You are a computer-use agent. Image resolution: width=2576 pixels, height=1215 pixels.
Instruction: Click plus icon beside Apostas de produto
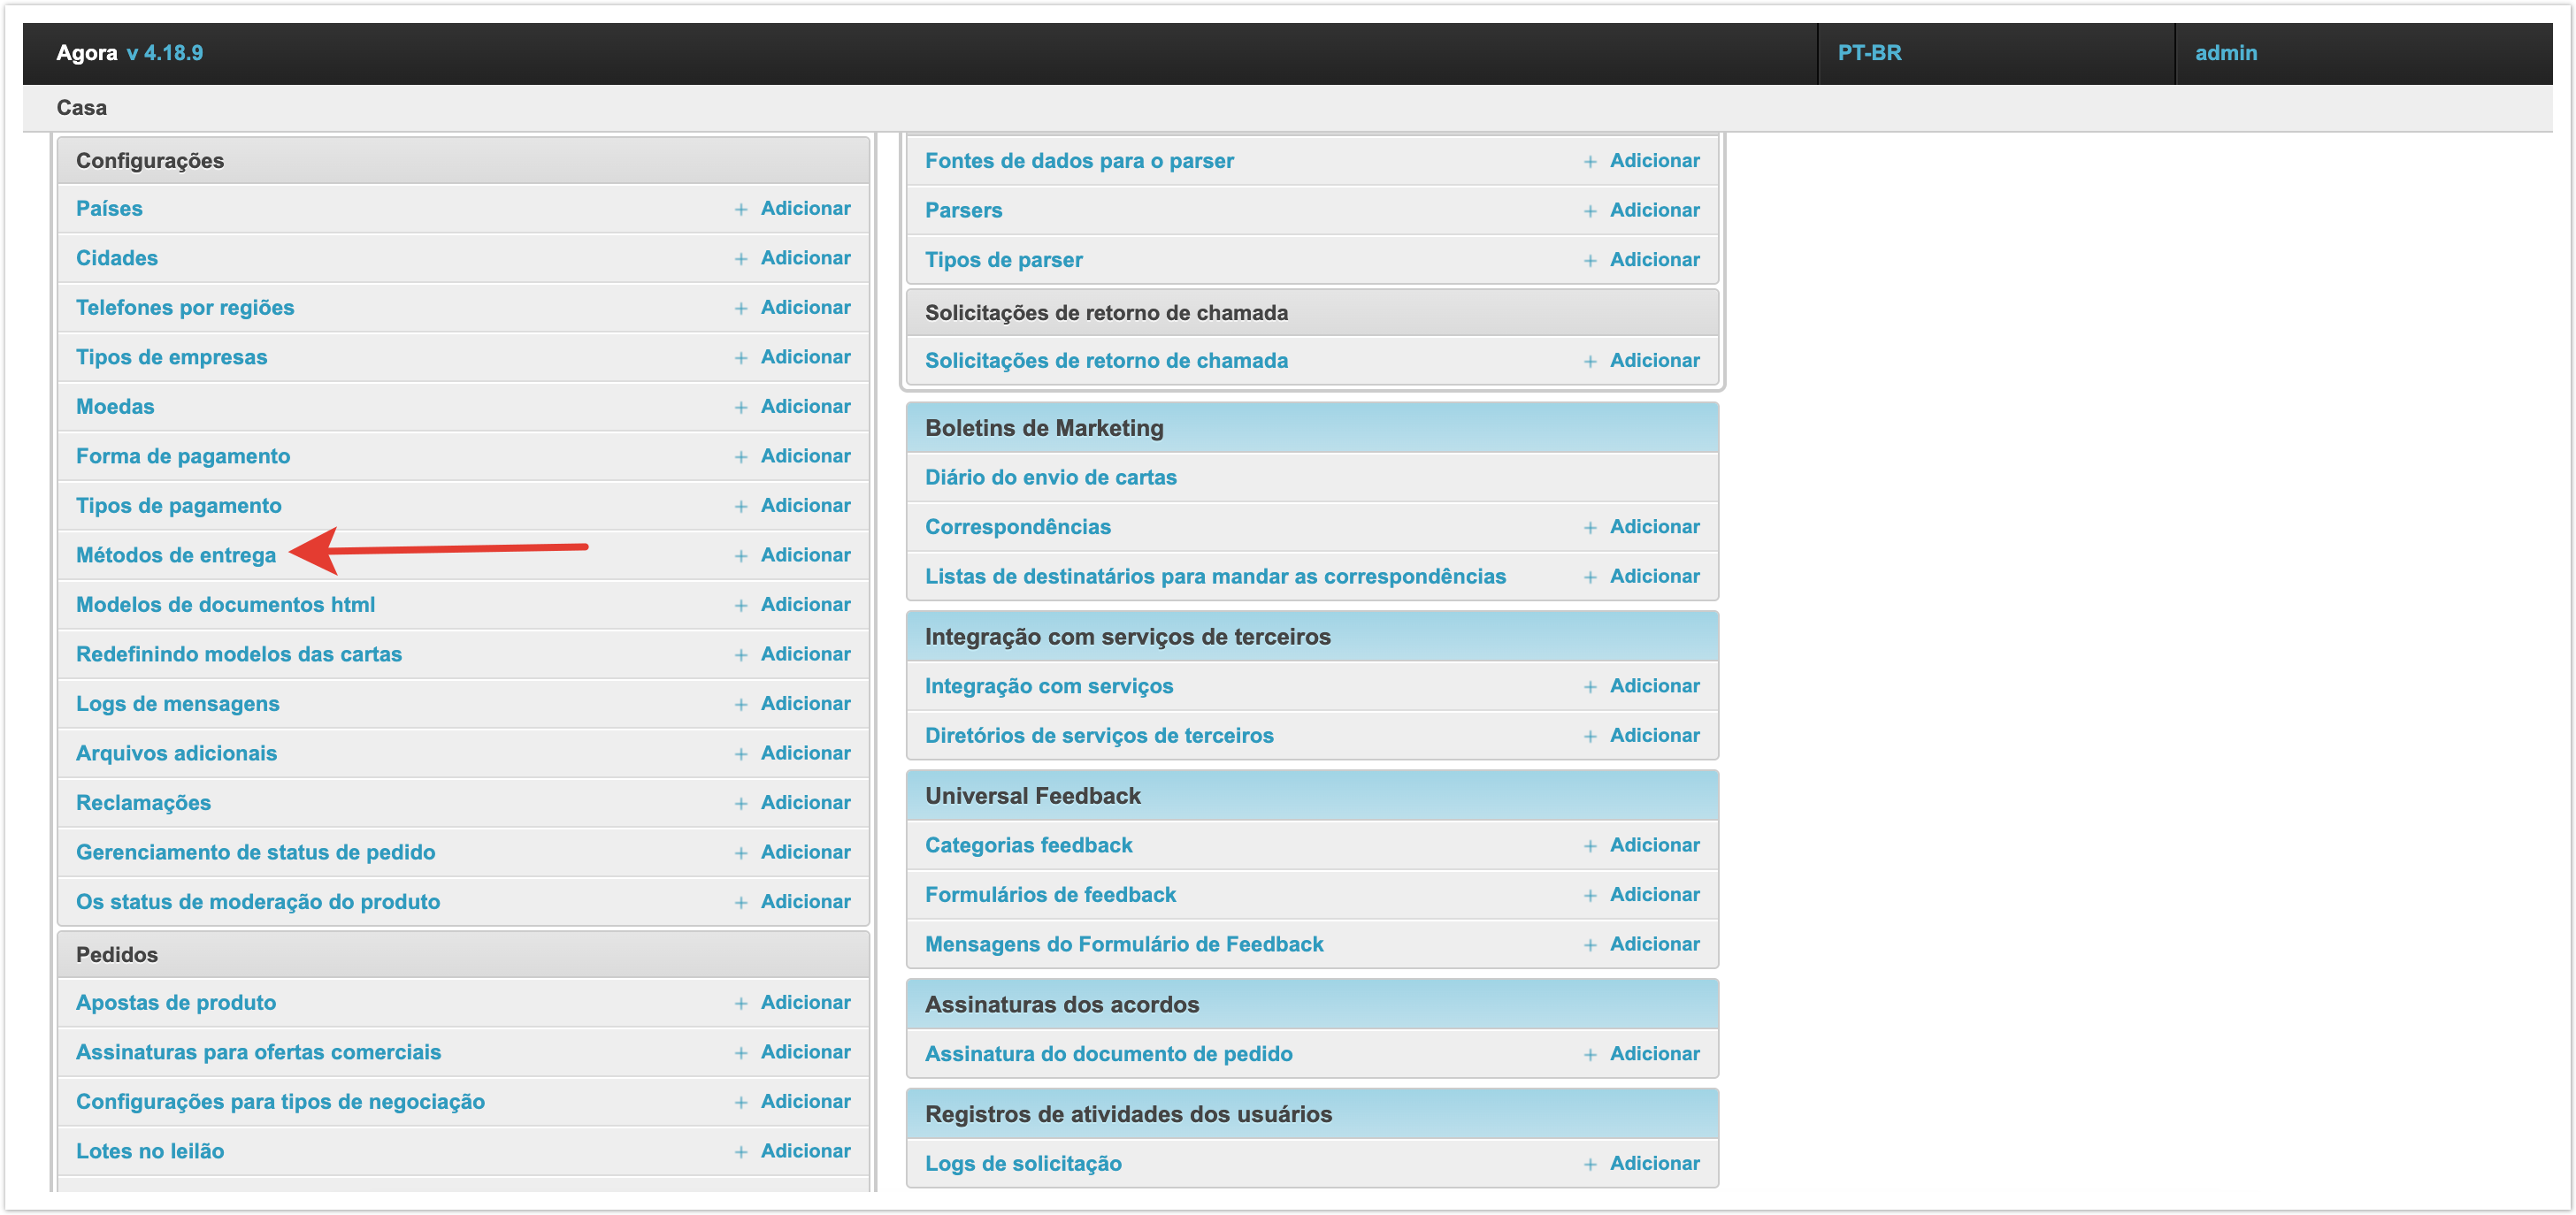741,1003
